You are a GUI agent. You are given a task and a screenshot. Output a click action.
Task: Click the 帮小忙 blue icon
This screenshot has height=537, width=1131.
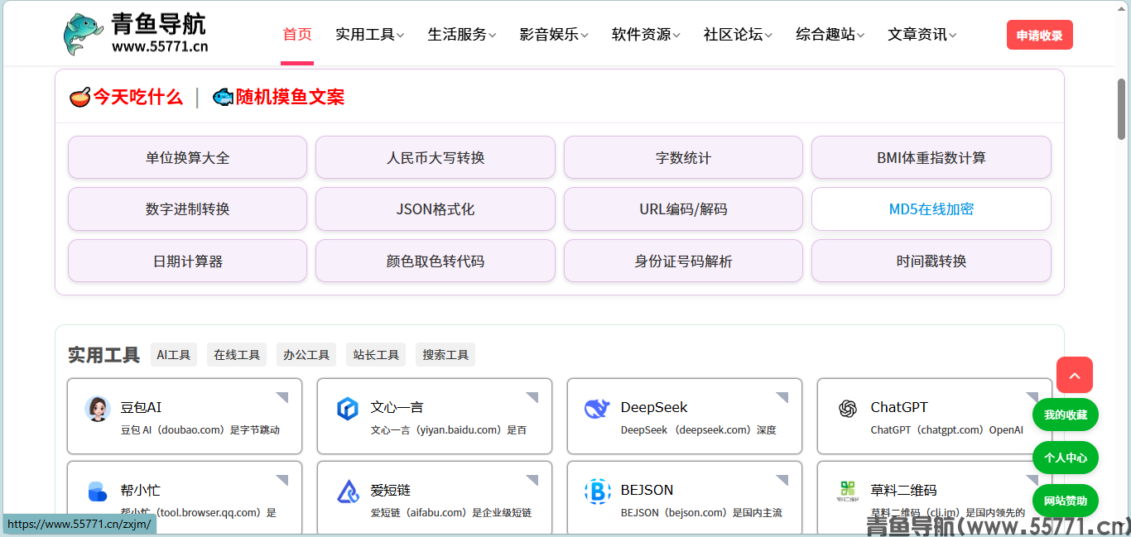coord(98,491)
